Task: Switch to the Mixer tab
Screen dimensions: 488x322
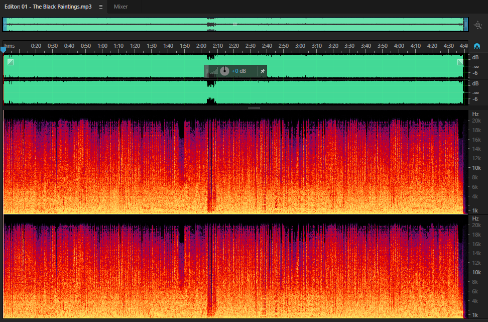Action: [x=121, y=7]
